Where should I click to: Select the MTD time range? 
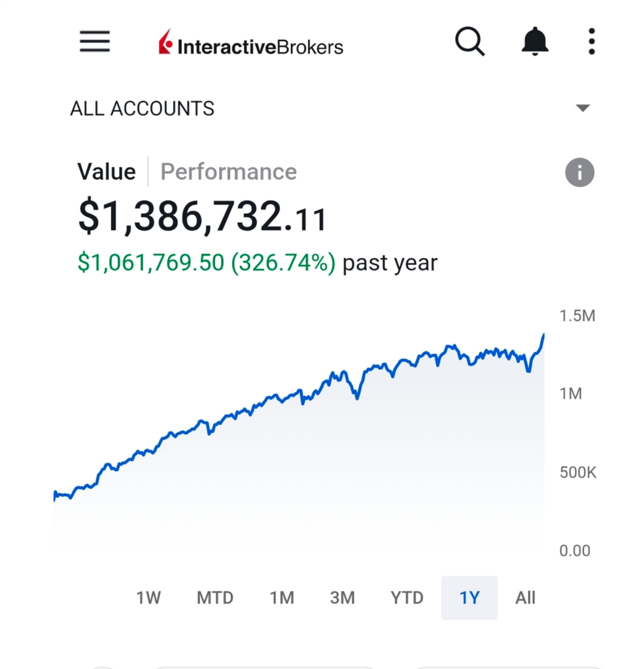[215, 598]
